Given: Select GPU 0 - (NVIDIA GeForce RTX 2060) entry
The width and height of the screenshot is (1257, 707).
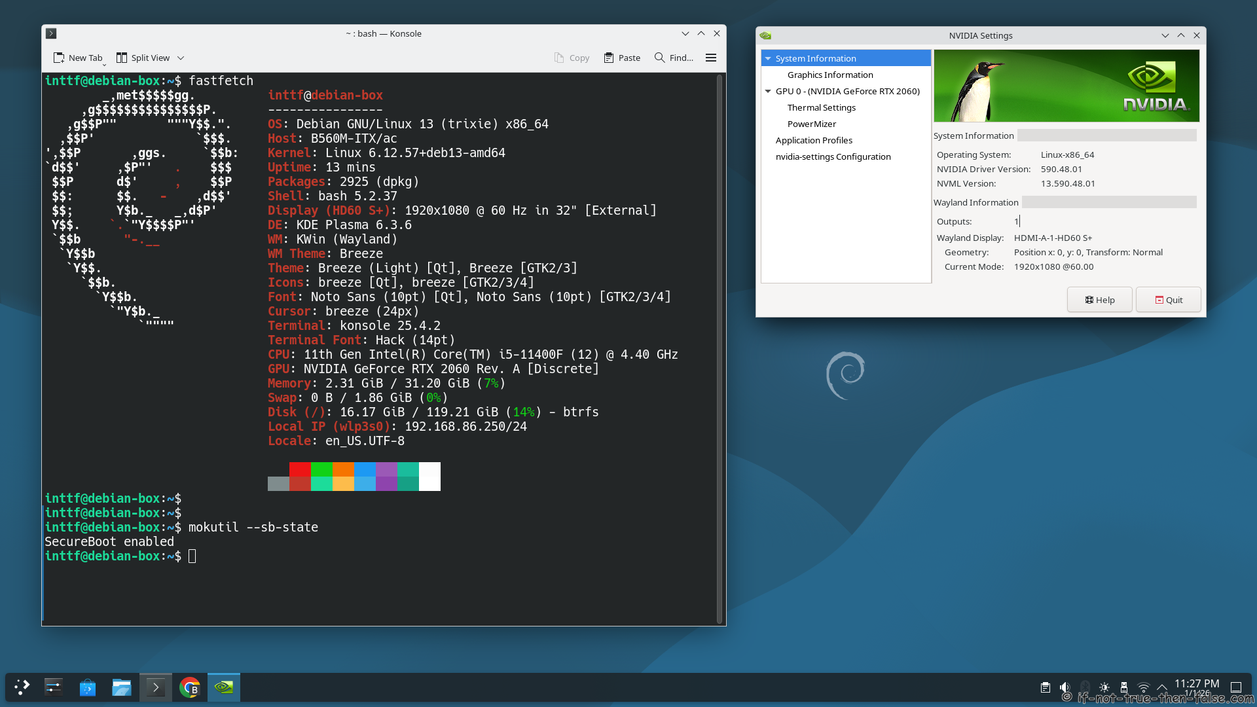Looking at the screenshot, I should tap(847, 91).
